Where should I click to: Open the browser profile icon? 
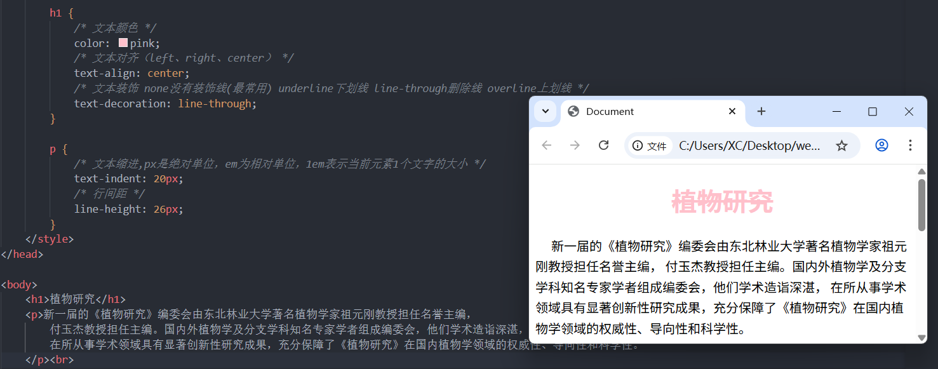[881, 145]
